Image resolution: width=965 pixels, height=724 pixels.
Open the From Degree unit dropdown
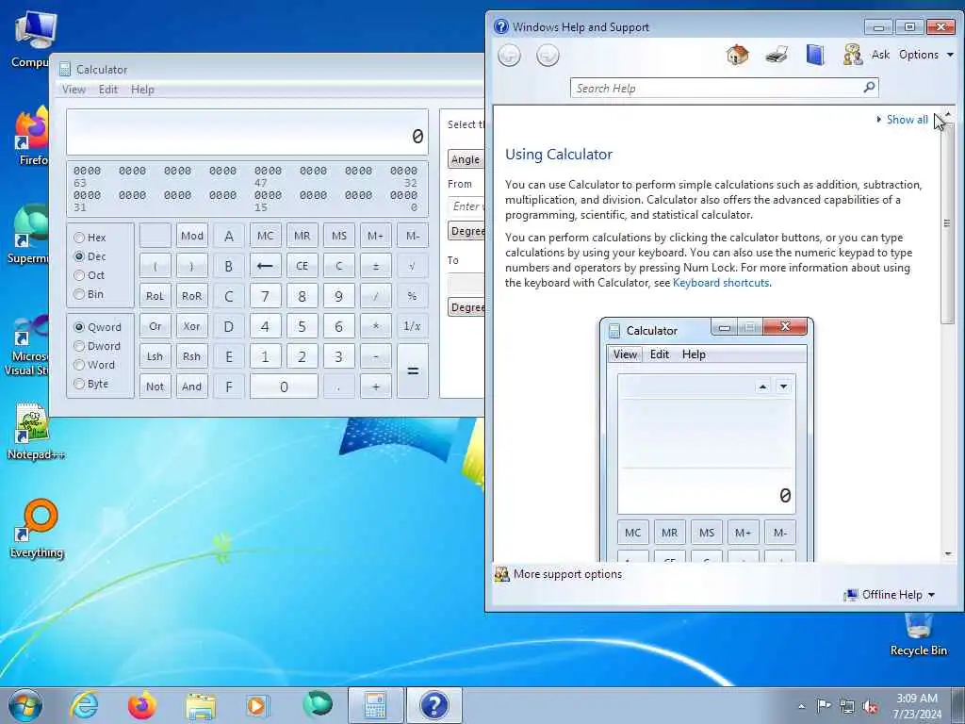point(466,231)
